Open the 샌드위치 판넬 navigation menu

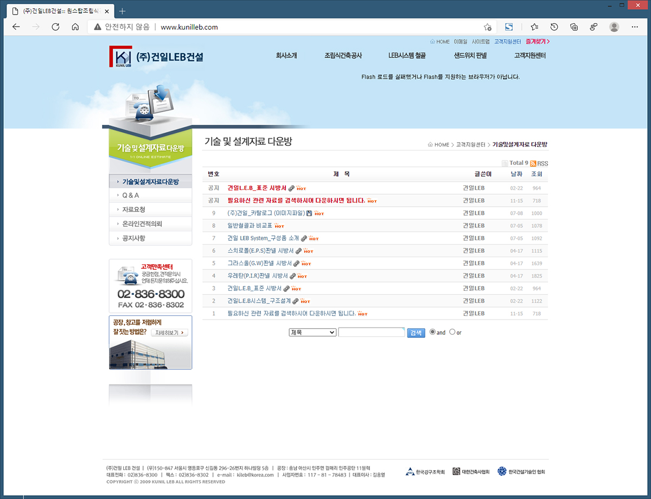(470, 55)
